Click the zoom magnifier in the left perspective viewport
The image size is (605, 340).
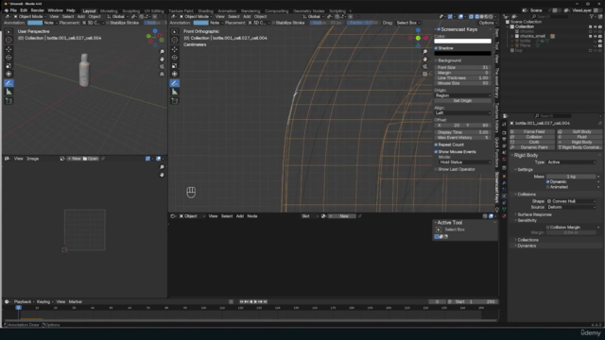click(x=162, y=52)
